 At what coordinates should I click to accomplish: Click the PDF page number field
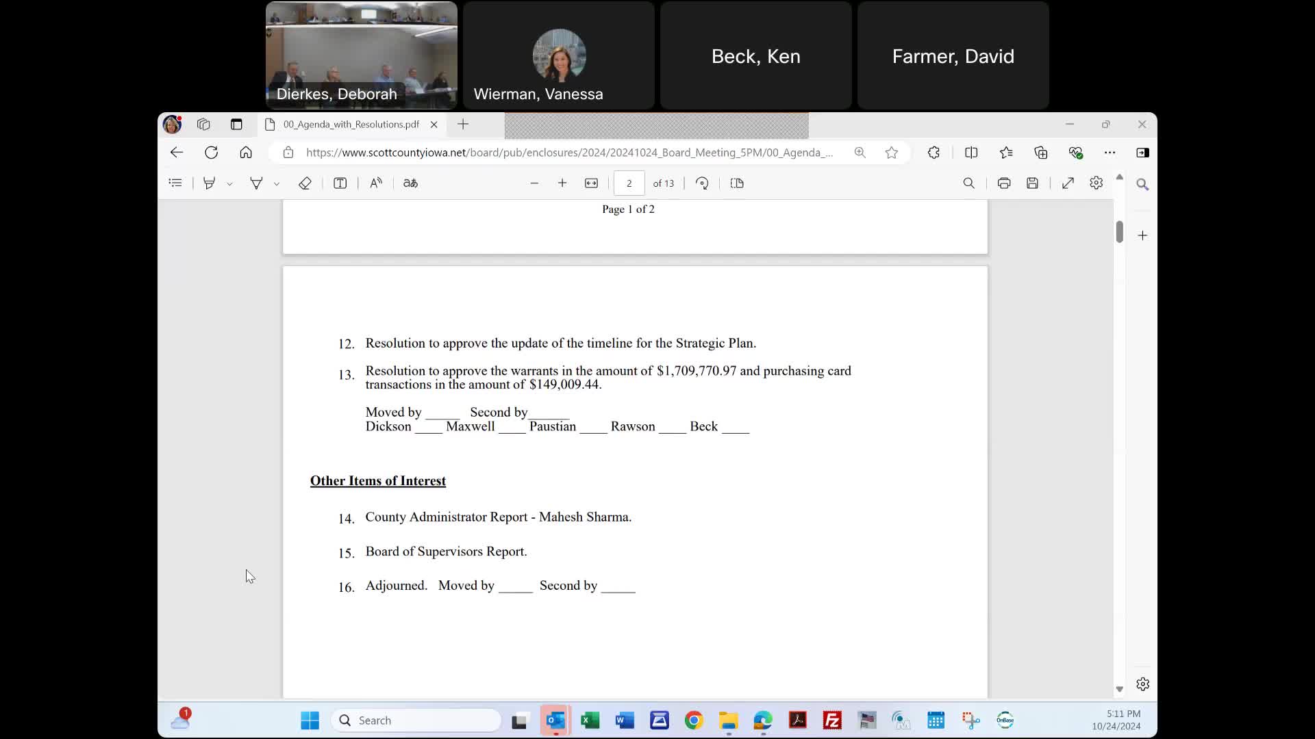tap(629, 183)
